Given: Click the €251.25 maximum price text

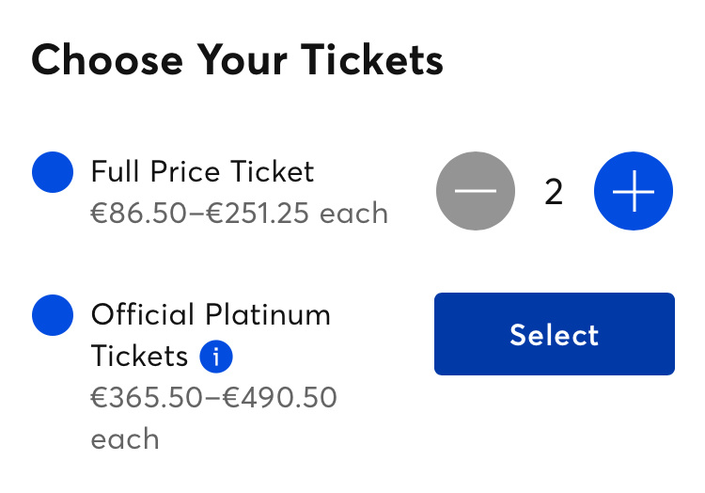Looking at the screenshot, I should (258, 214).
